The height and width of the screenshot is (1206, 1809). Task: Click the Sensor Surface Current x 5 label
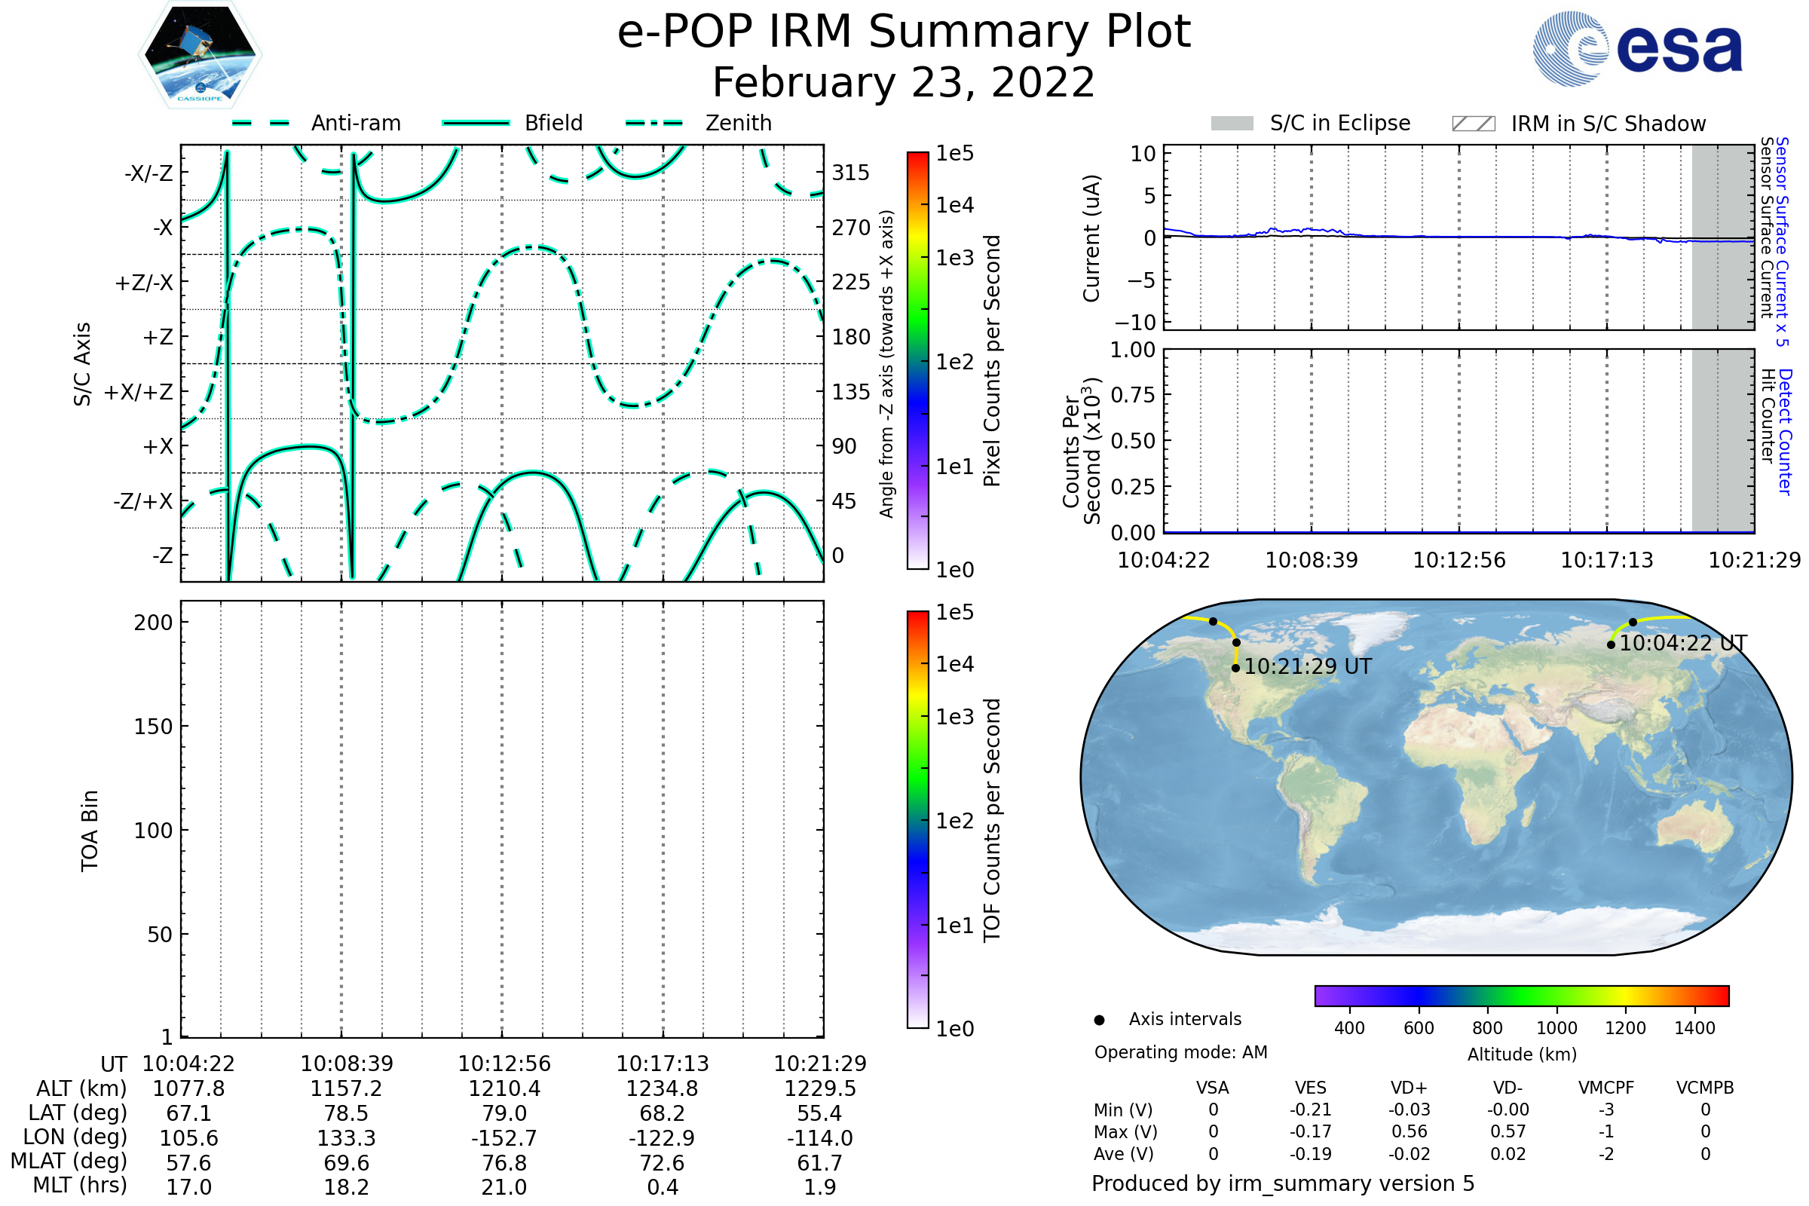tap(1782, 240)
